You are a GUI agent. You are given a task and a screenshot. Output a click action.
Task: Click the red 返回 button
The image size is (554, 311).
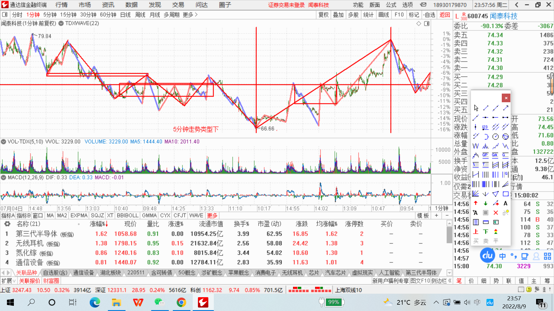(445, 15)
